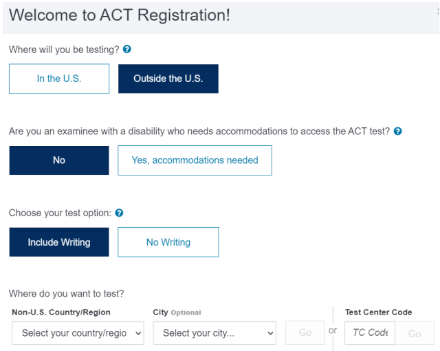Click Go button beside TC Code field
The width and height of the screenshot is (440, 351).
coord(415,333)
